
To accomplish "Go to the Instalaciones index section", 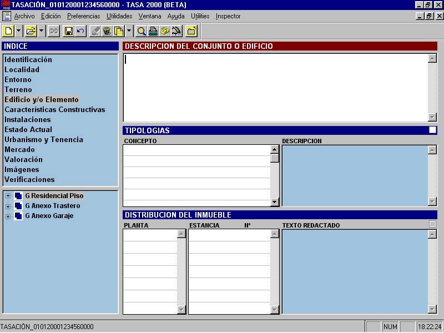I will pos(27,119).
